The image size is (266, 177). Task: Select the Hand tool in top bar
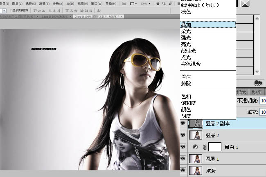[x=158, y=3]
